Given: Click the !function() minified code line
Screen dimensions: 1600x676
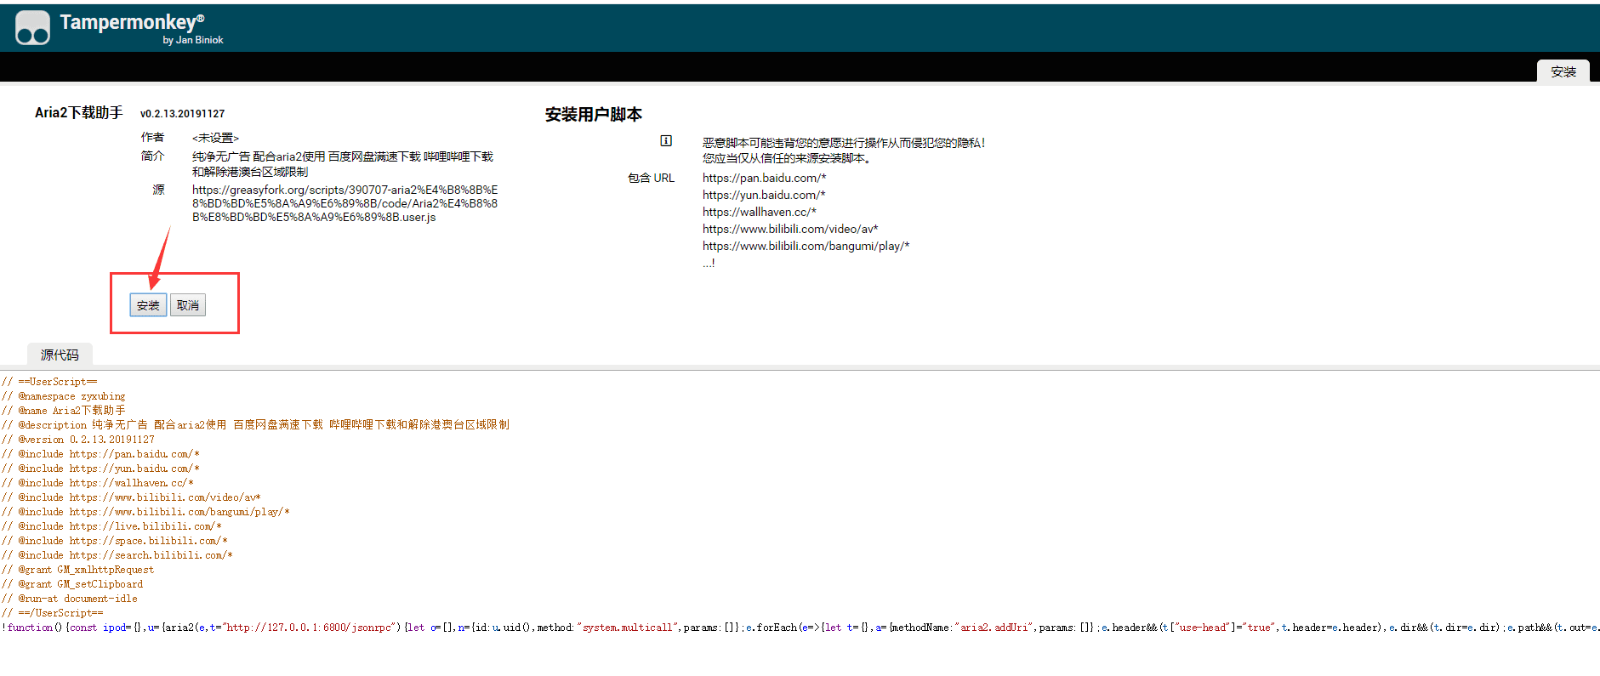Looking at the screenshot, I should click(x=800, y=628).
